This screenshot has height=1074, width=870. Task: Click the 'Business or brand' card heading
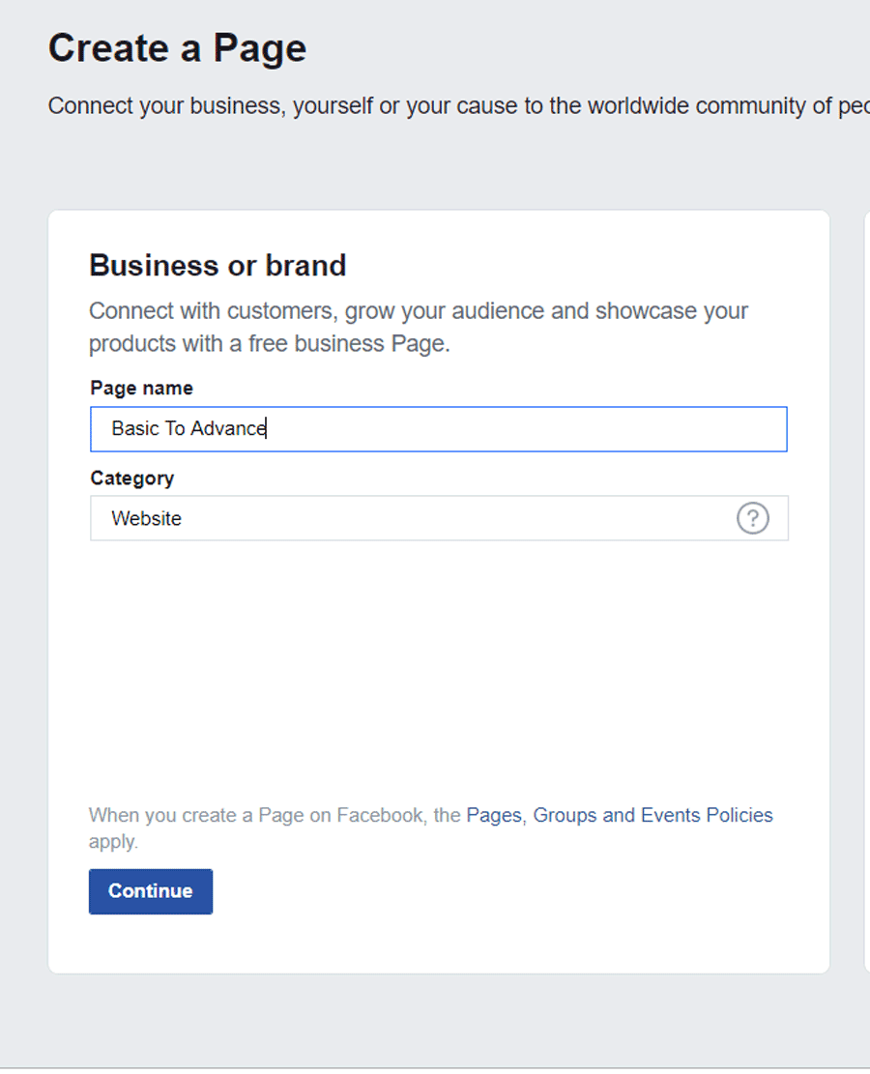tap(217, 266)
